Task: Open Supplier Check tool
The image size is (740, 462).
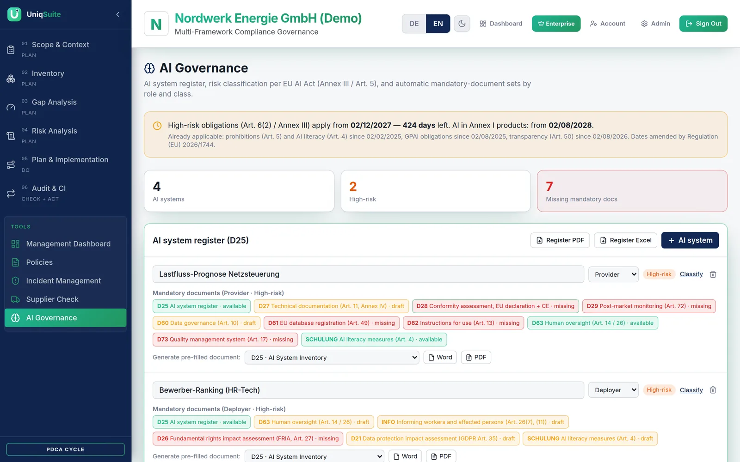Action: tap(66, 299)
